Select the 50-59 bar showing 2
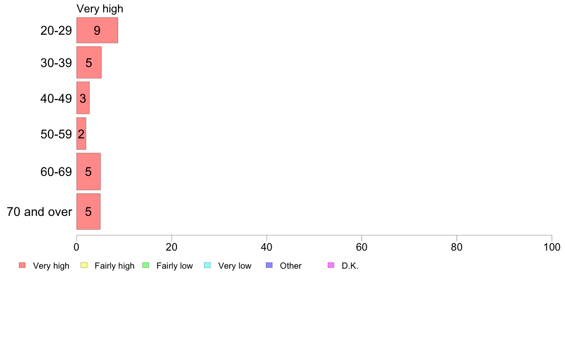565x350 pixels. coord(81,133)
